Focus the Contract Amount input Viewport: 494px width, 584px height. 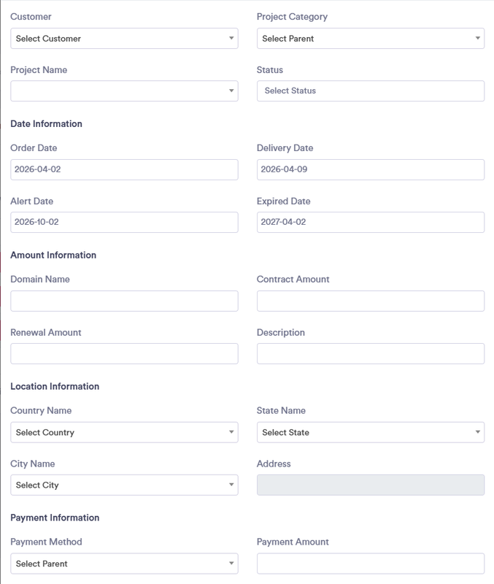pyautogui.click(x=371, y=301)
